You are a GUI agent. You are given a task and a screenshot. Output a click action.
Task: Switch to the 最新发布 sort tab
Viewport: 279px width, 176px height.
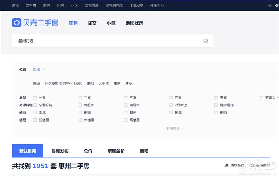60,151
